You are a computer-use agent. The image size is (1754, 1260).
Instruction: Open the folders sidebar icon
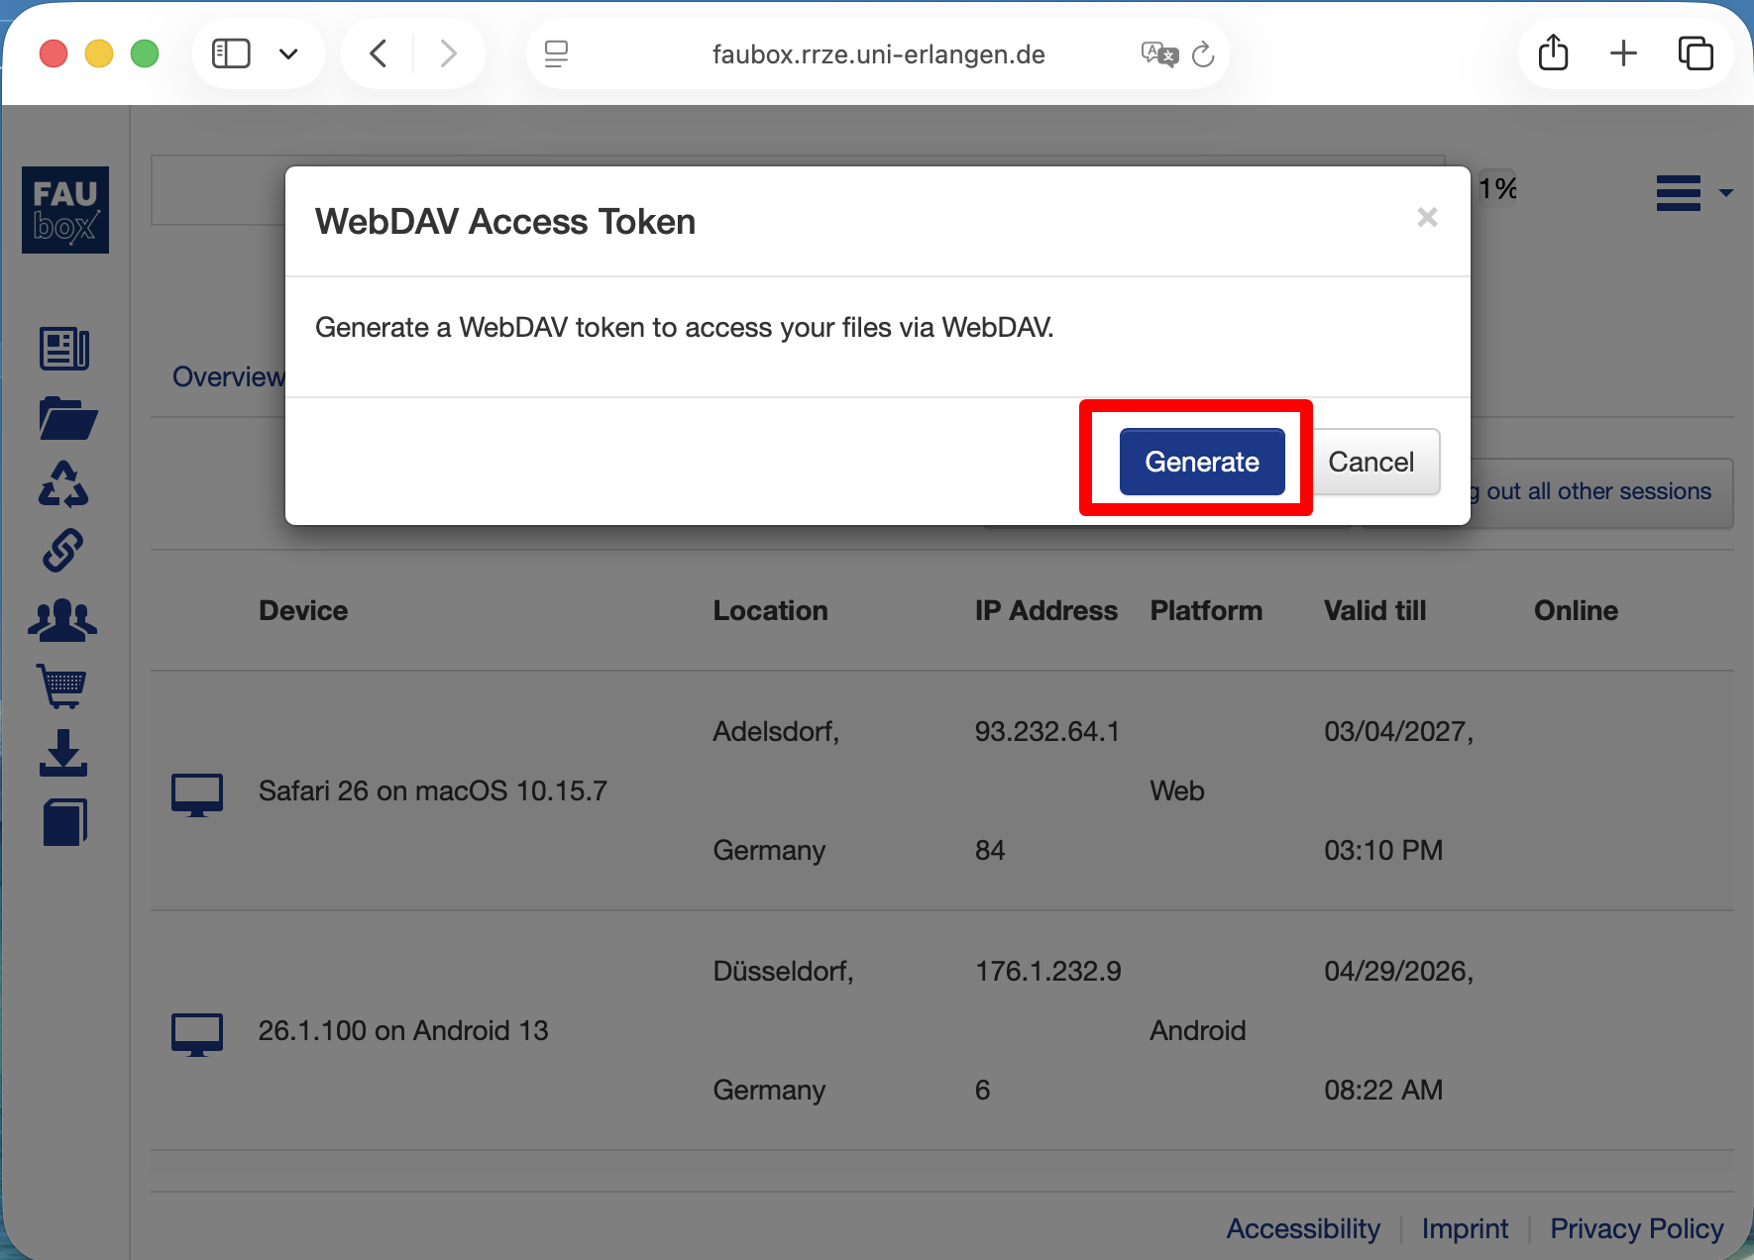pos(66,418)
